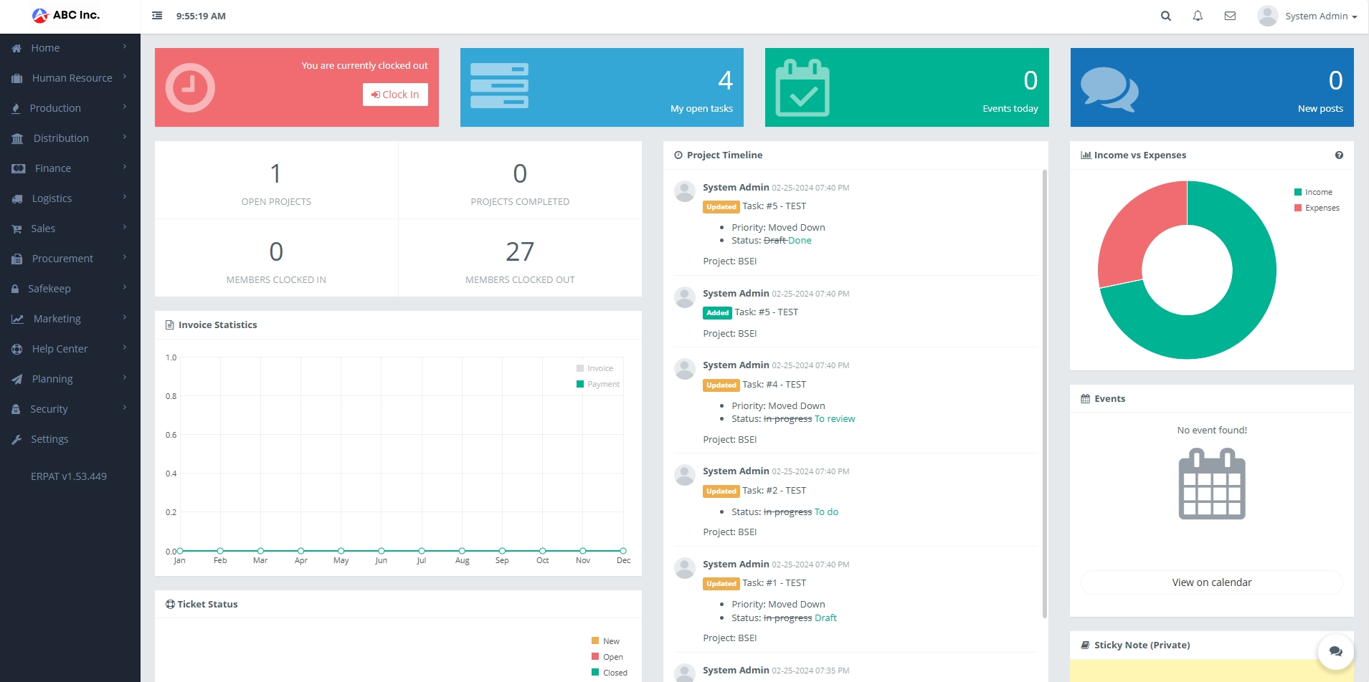Click the speech bubbles icon on New posts card
The height and width of the screenshot is (682, 1369).
[1109, 89]
